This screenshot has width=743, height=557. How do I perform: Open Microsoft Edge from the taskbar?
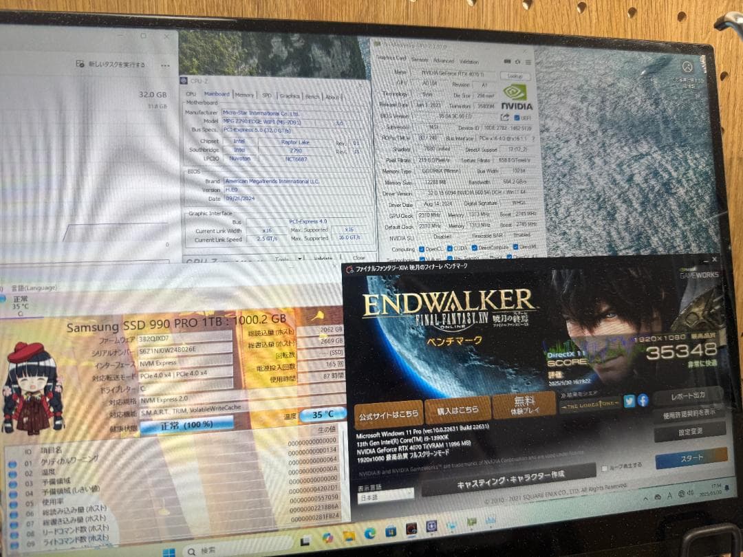(x=369, y=533)
